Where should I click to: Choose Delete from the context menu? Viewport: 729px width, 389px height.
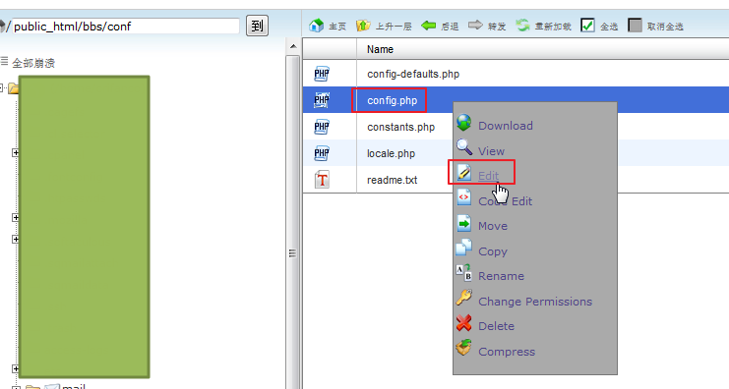click(x=496, y=326)
